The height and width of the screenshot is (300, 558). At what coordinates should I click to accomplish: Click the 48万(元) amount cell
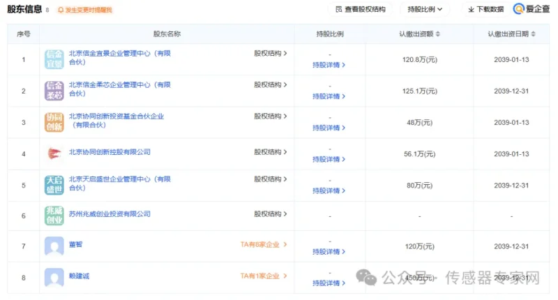420,122
